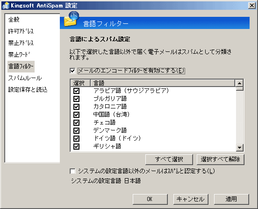Click the language list scrollbar track

pyautogui.click(x=240, y=117)
